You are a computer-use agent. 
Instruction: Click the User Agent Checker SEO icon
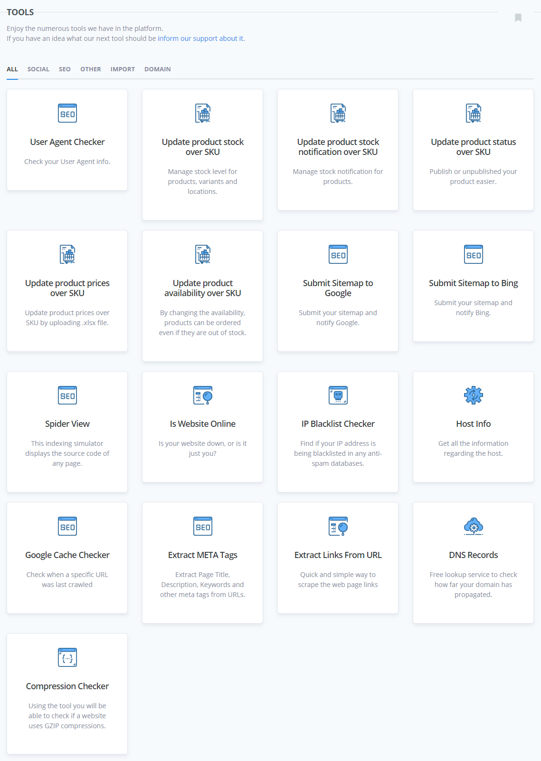67,113
